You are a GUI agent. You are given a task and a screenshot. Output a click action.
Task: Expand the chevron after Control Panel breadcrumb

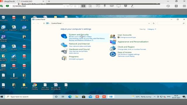[x=63, y=23]
